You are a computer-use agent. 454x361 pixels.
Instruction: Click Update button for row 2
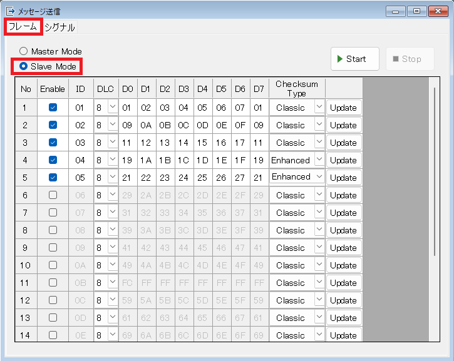(344, 125)
